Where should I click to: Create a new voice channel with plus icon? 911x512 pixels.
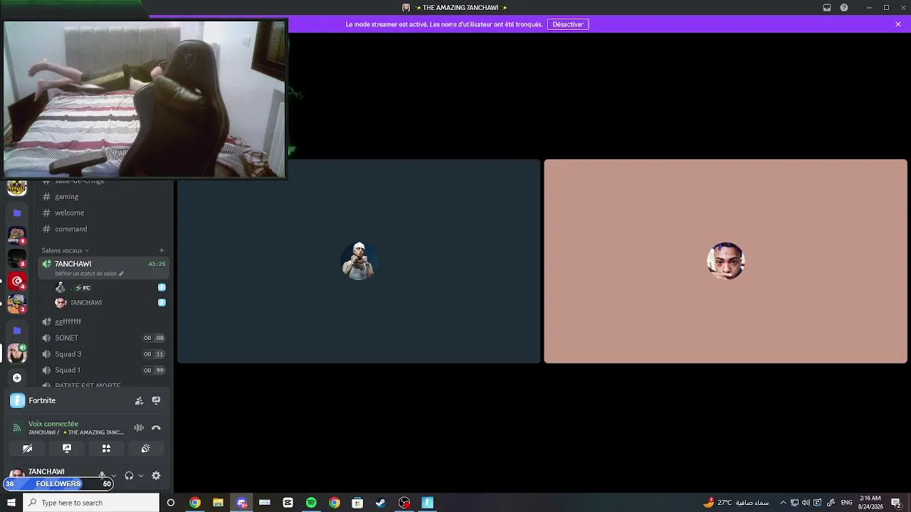tap(162, 250)
